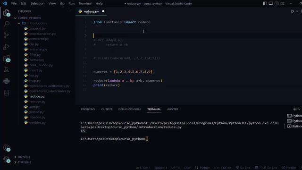This screenshot has height=170, width=302.
Task: Open del.py in the explorer
Action: [x=34, y=44]
